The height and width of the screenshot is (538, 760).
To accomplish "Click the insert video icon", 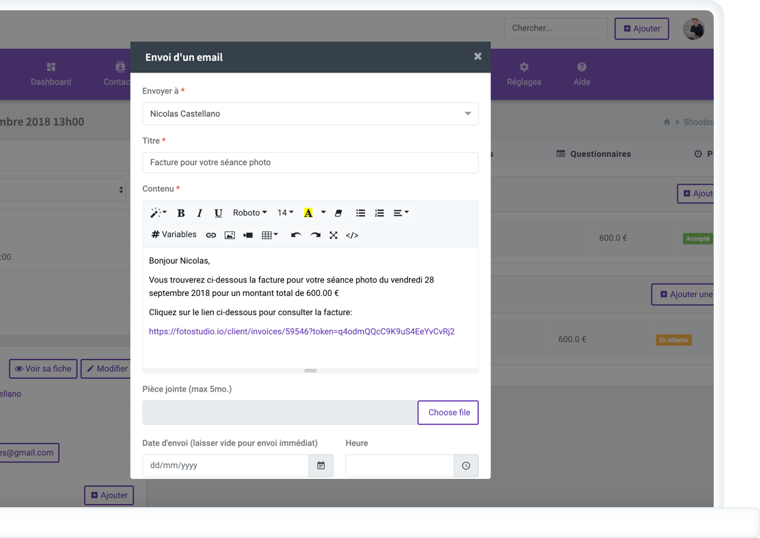I will [x=248, y=236].
